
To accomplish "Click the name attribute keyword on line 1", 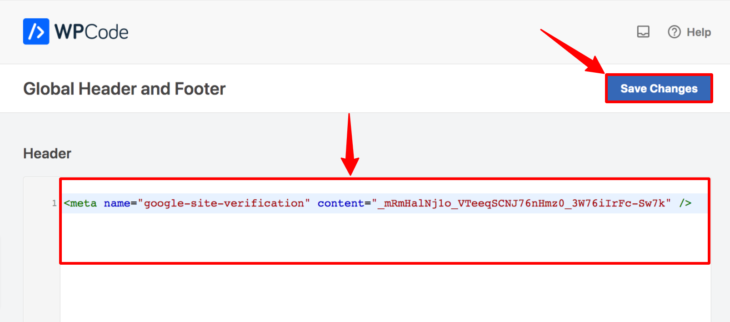I will (x=117, y=203).
